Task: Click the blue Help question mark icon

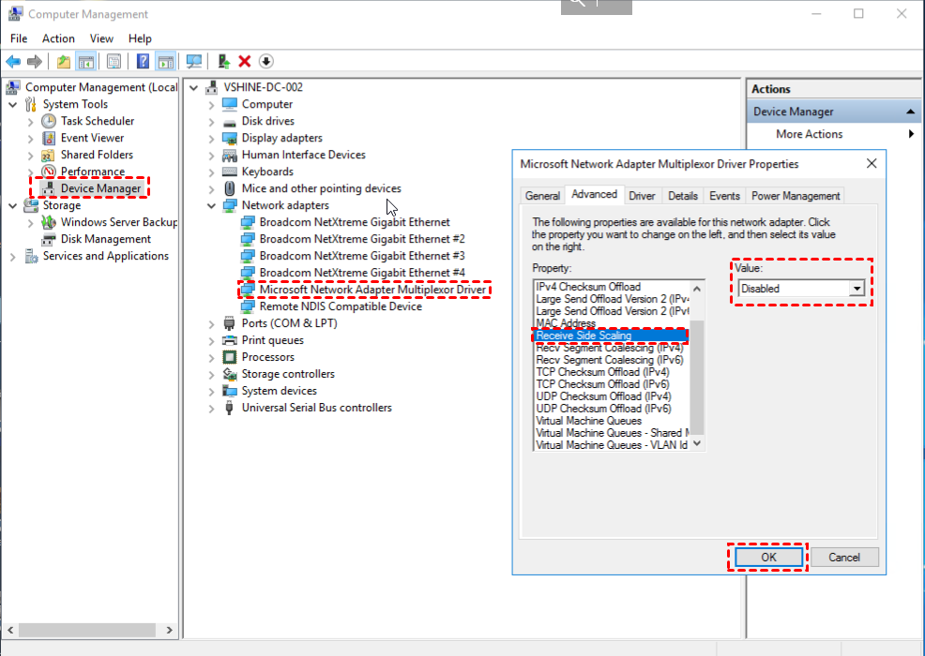Action: pos(143,62)
